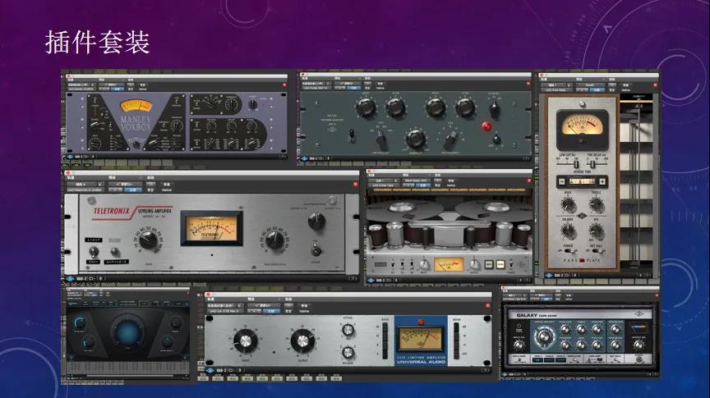The width and height of the screenshot is (710, 398).
Task: Open track selector dropdown in Pultec window
Action: [x=316, y=84]
